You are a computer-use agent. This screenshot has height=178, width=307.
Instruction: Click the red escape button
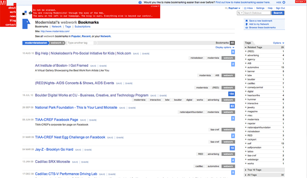click(300, 2)
